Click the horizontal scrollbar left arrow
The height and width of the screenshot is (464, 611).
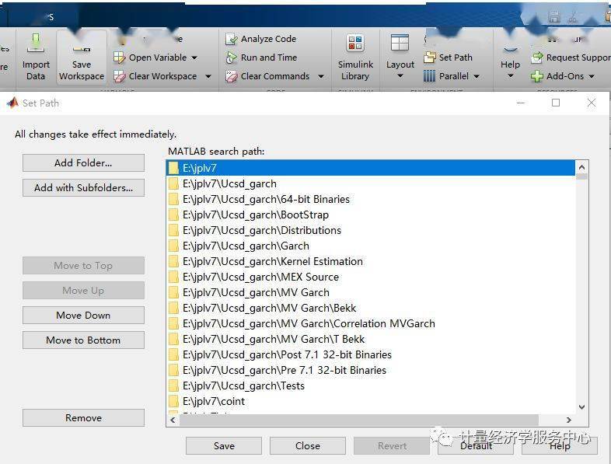pyautogui.click(x=173, y=420)
